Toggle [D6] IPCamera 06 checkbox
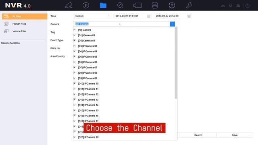This screenshot has height=145, width=258. click(x=75, y=62)
